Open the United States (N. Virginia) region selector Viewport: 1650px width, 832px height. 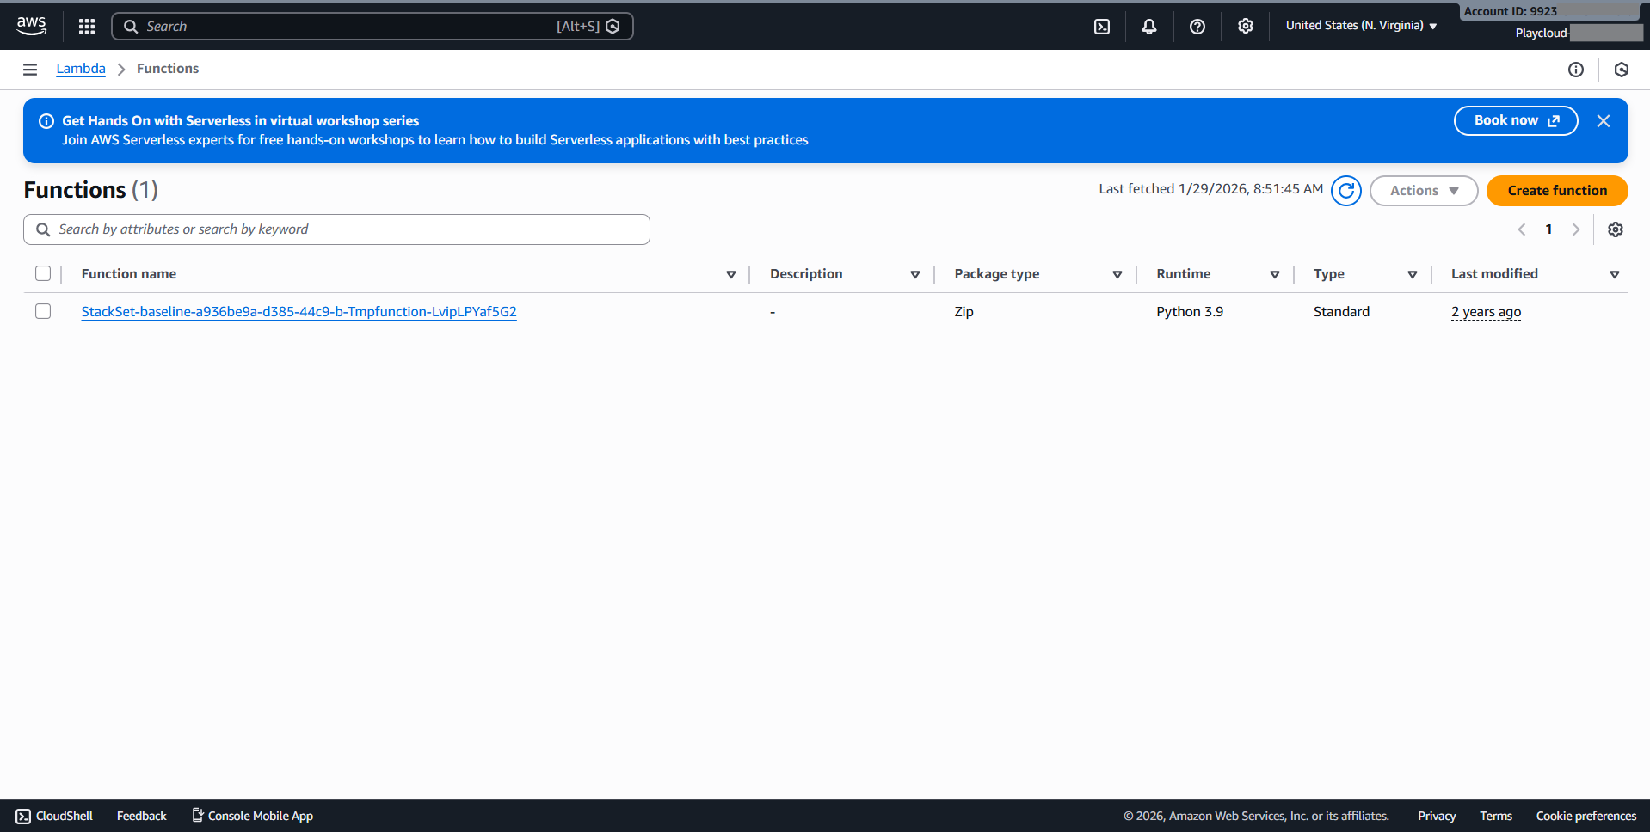click(1361, 26)
